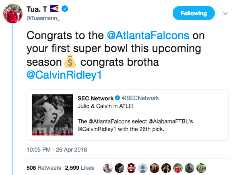235x175 pixels.
Task: Open the default gray silhouette liker avatar
Action: pyautogui.click(x=143, y=168)
